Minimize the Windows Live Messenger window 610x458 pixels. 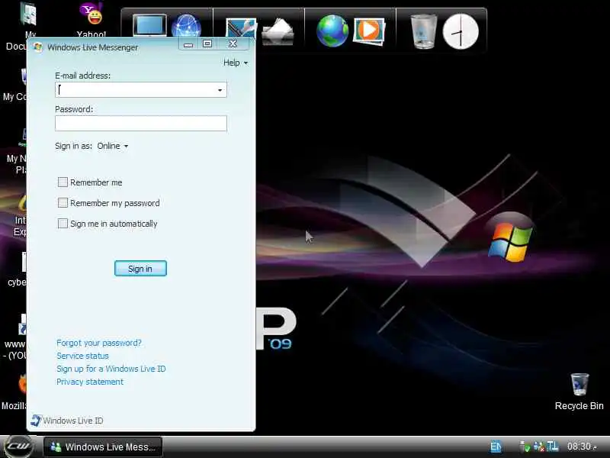pyautogui.click(x=188, y=44)
